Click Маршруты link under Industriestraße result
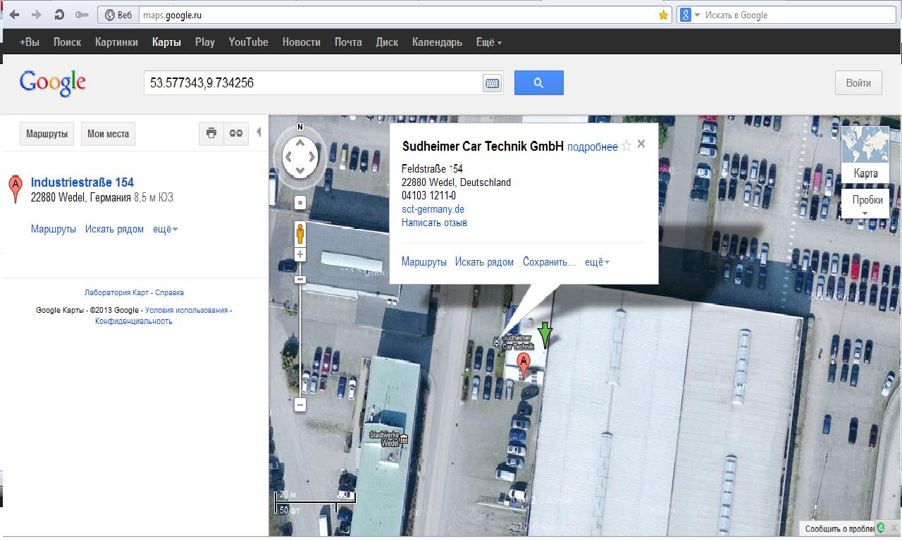 click(x=54, y=229)
